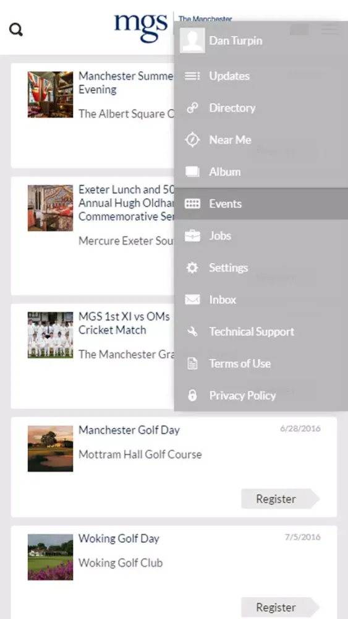
Task: Register for Manchester Golf Day
Action: 280,498
